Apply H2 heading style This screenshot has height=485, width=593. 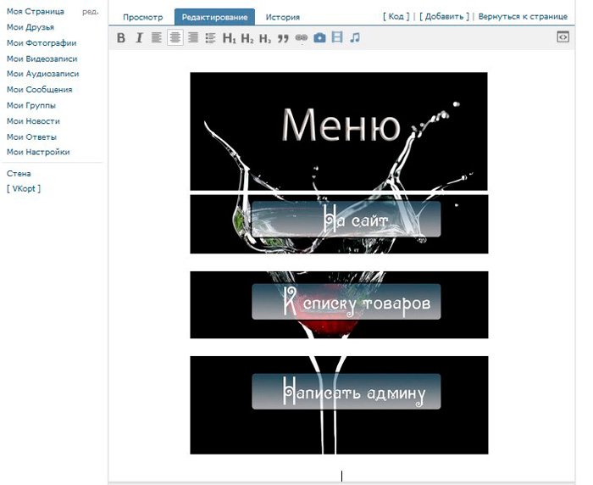pos(247,38)
